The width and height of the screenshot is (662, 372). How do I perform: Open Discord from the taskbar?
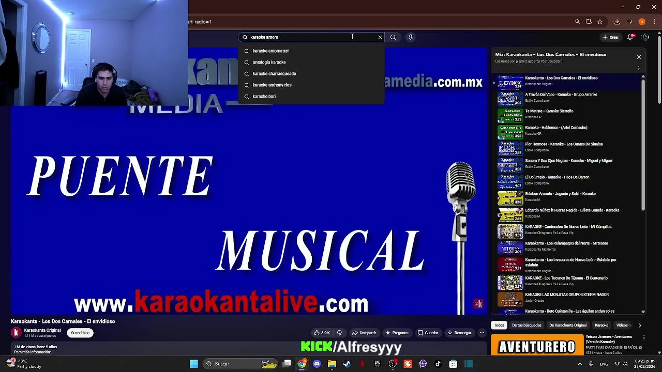tap(317, 364)
